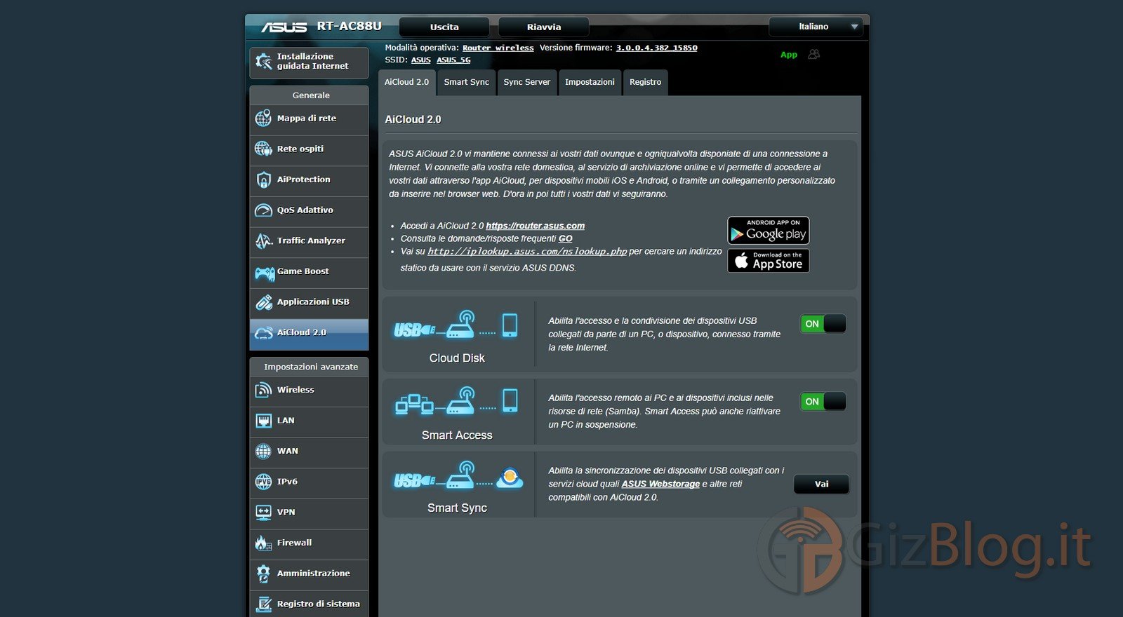Click the AiCloud 2.0 cloud icon in sidebar

coord(263,333)
